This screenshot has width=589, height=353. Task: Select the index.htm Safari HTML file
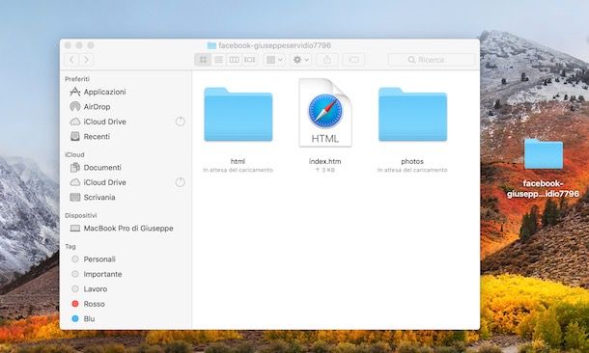point(325,113)
